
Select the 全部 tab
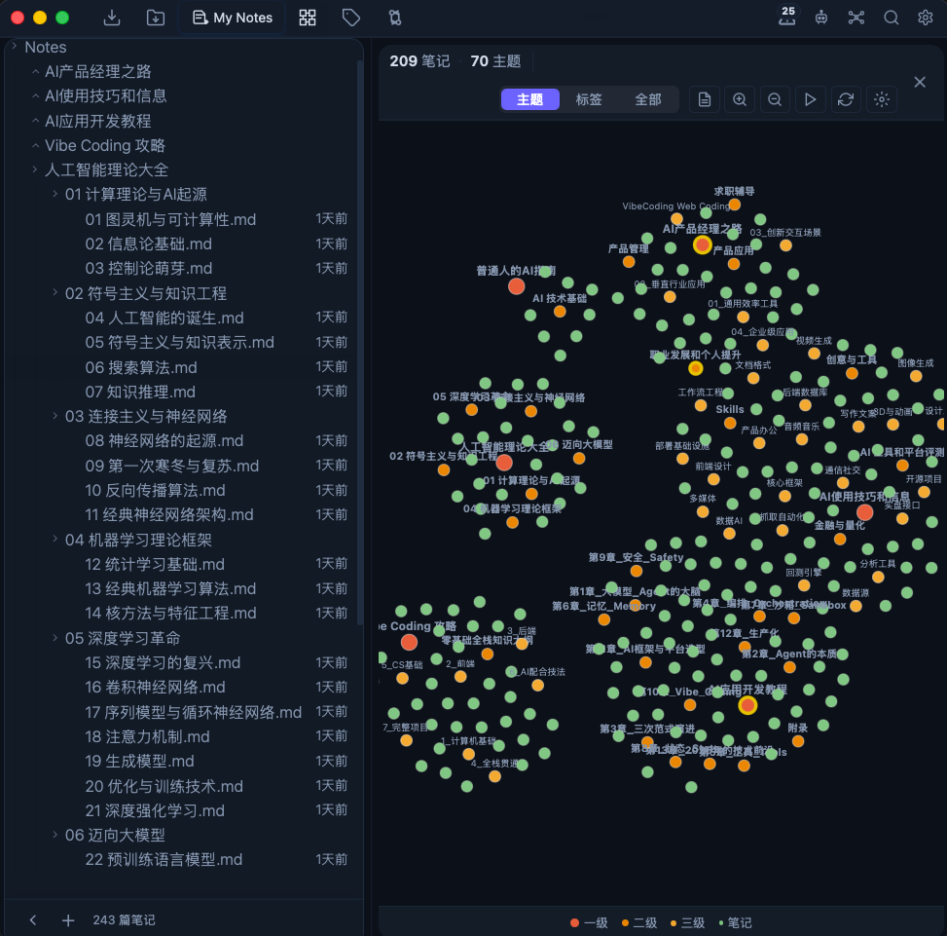pyautogui.click(x=647, y=99)
